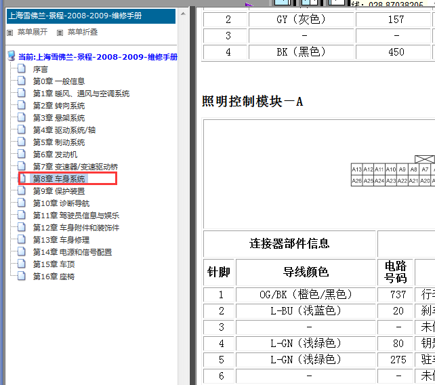Expand all menus with 菜单展开
435x385 pixels.
tap(33, 33)
